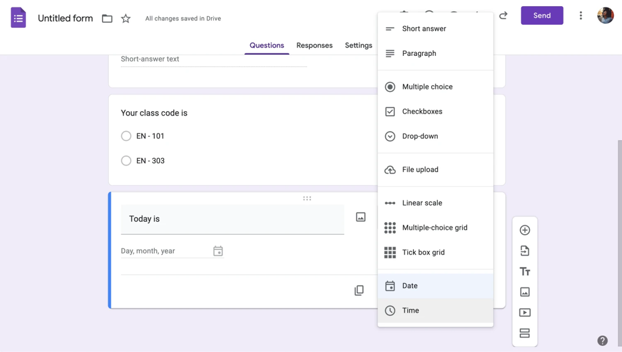
Task: Select Time from question type list
Action: [411, 310]
